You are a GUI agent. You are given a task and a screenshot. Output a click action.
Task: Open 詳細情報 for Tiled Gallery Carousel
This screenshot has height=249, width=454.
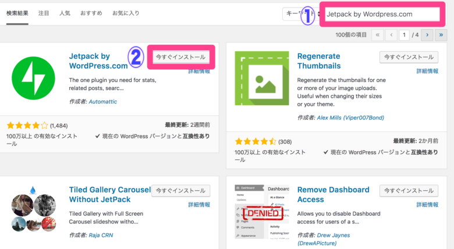pos(199,205)
